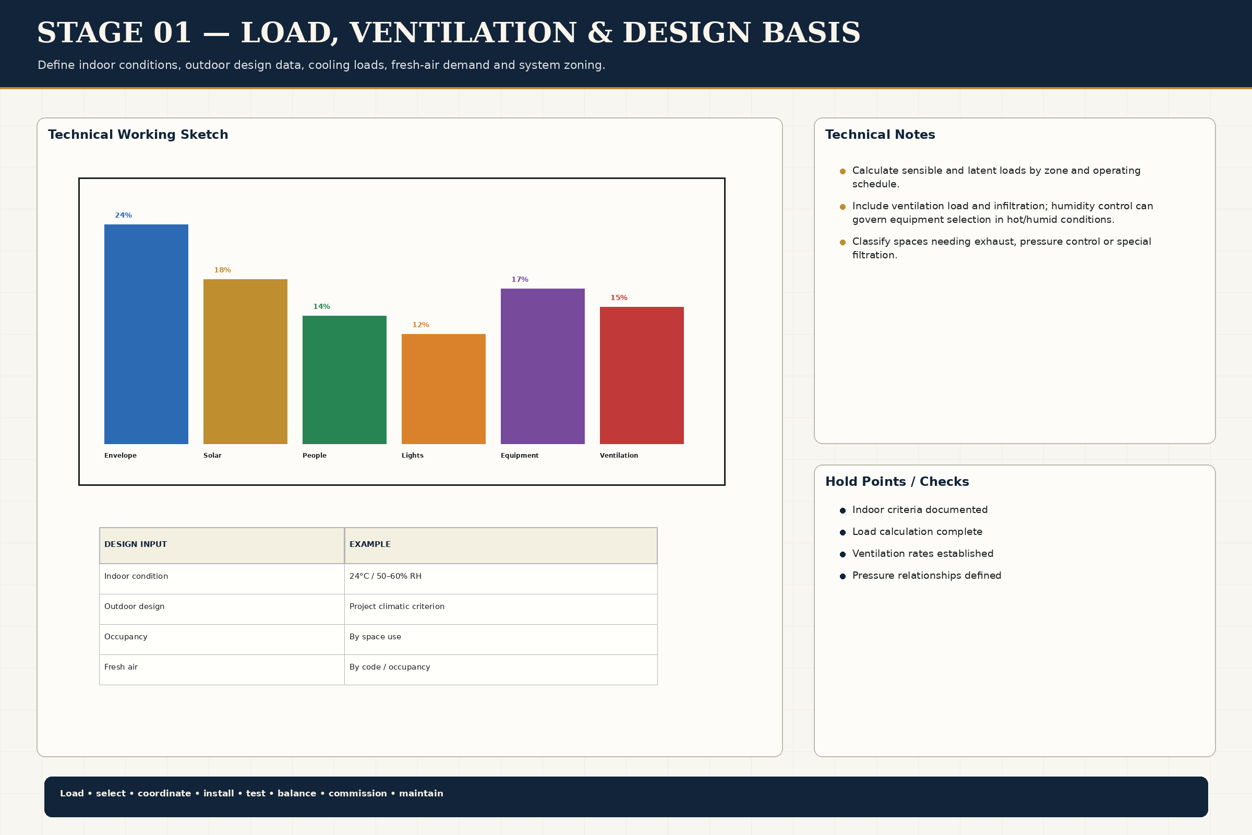Click the Solar axis label

click(x=212, y=455)
